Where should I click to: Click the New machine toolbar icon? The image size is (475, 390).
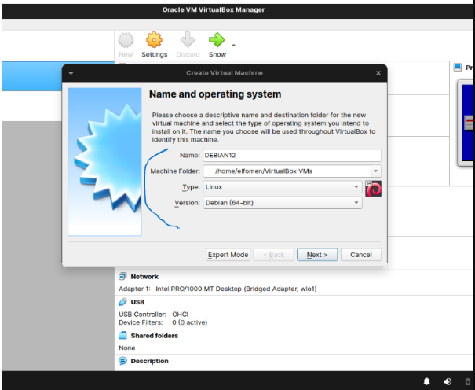(x=126, y=40)
